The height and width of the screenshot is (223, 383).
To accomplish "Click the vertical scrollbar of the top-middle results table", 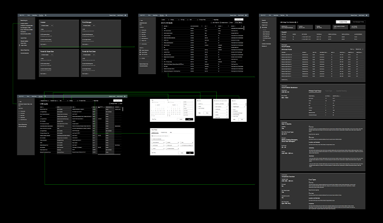I will click(x=244, y=28).
